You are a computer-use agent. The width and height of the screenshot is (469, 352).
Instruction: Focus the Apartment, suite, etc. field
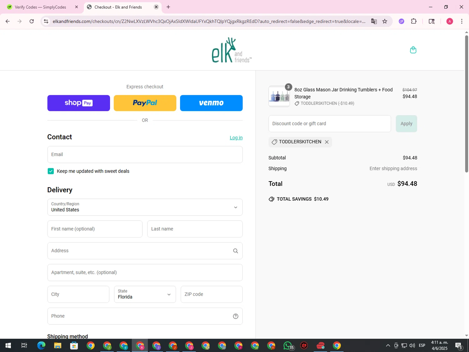pyautogui.click(x=145, y=273)
